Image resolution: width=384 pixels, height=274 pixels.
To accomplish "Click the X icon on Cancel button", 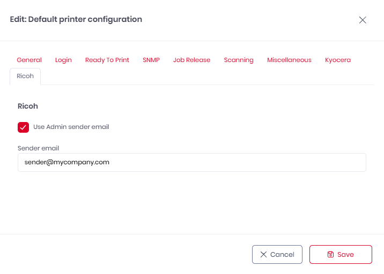I will point(263,255).
